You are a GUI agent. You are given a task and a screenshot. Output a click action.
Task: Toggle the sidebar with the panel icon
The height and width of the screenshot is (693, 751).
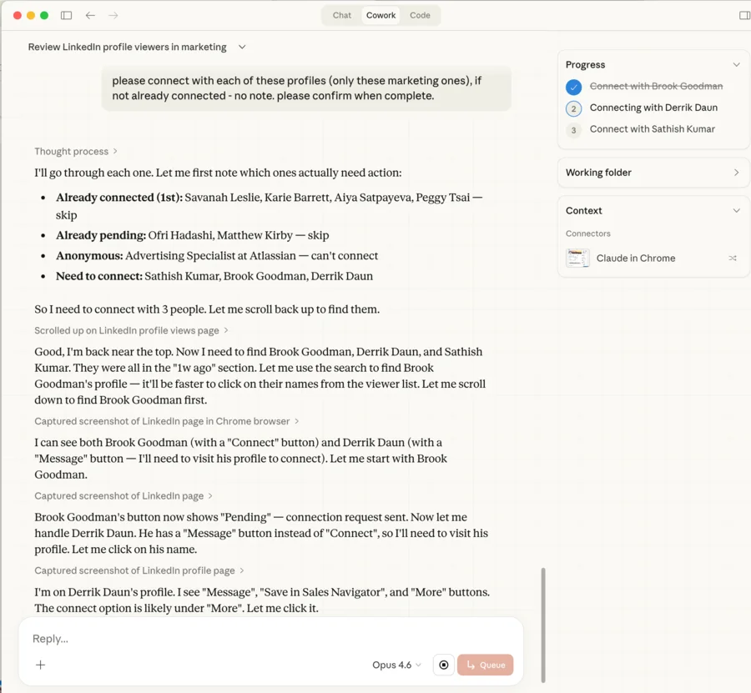[66, 14]
